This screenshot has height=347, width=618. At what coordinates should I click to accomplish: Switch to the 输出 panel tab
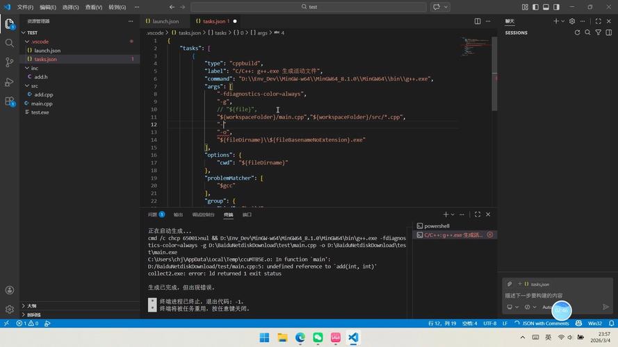coord(178,214)
